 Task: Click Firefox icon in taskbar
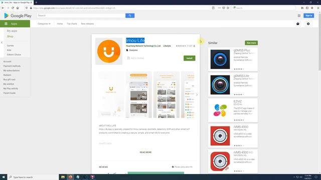[x=70, y=177]
